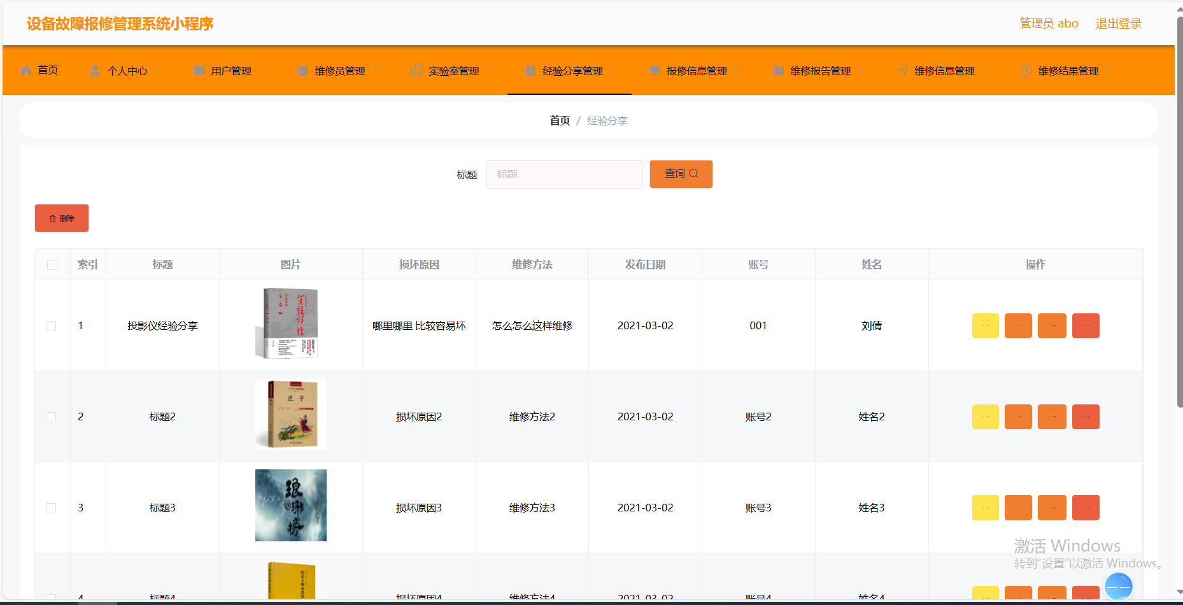Screen dimensions: 1183x605
Task: Click into the 标题 search input field
Action: pos(564,174)
